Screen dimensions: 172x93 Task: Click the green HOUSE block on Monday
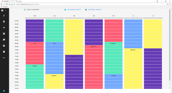(35, 66)
